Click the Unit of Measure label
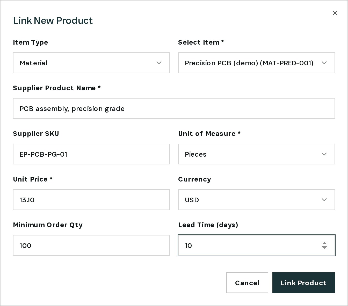Viewport: 348px width, 306px height. 209,134
